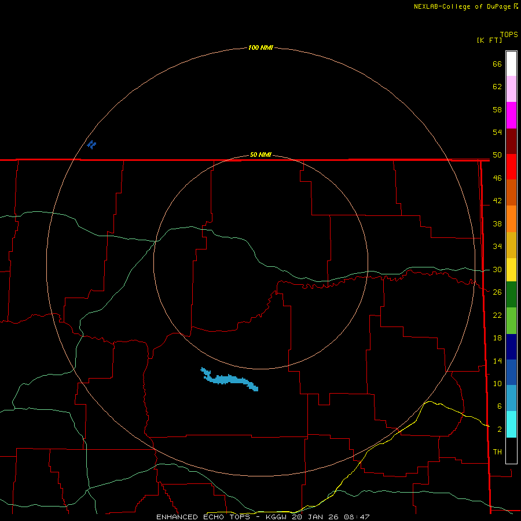Click the legend value "26"
Viewport: 521px width, 521px height.
[497, 292]
